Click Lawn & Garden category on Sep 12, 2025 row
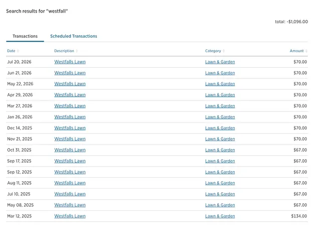 220,172
